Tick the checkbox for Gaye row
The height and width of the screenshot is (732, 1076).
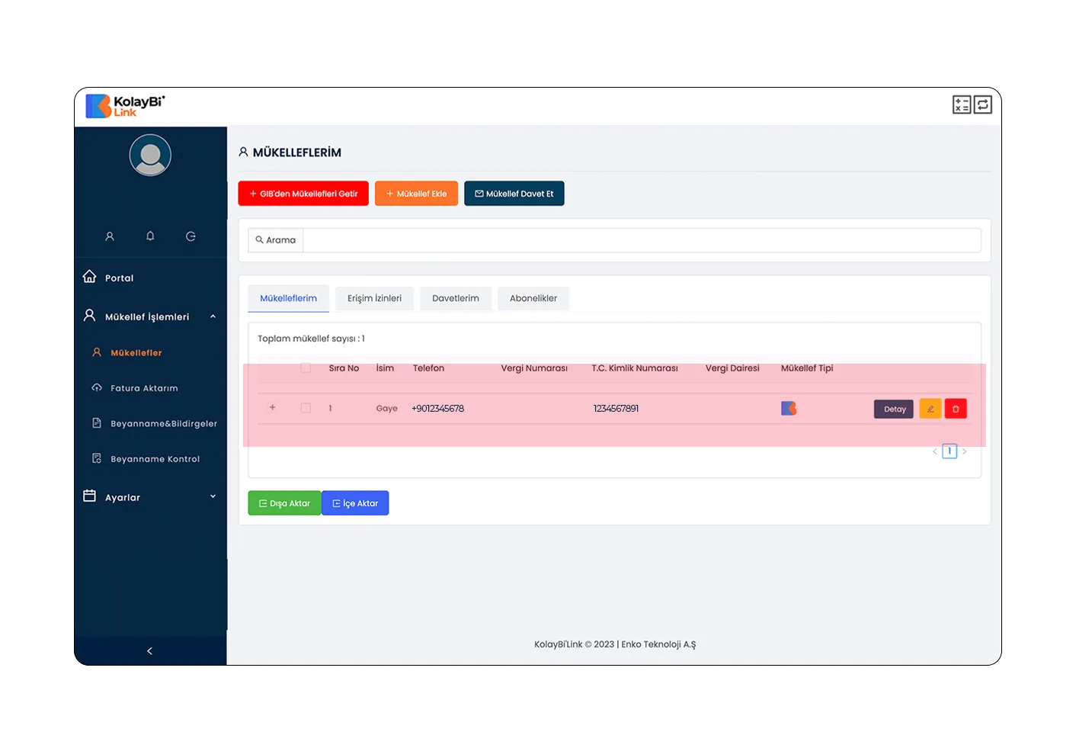306,408
